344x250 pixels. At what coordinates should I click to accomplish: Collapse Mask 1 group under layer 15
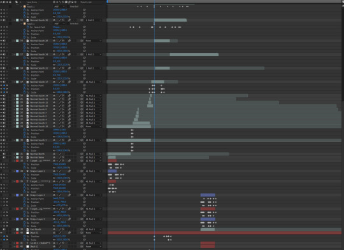coord(22,24)
